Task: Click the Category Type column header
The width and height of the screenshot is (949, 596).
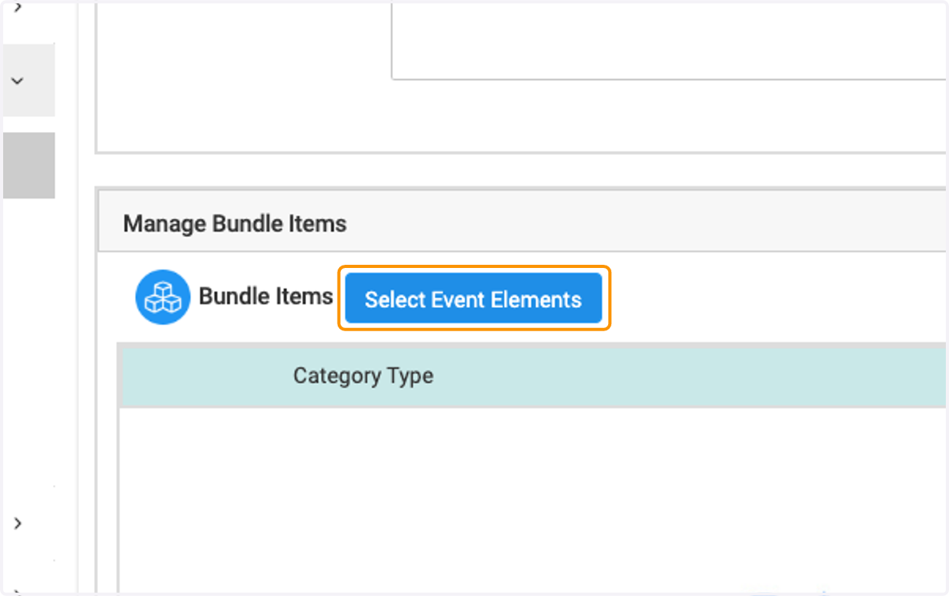Action: click(363, 375)
